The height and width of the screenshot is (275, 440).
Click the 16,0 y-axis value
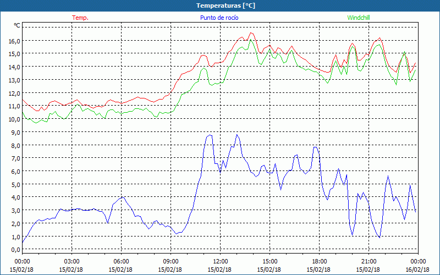tap(15, 41)
